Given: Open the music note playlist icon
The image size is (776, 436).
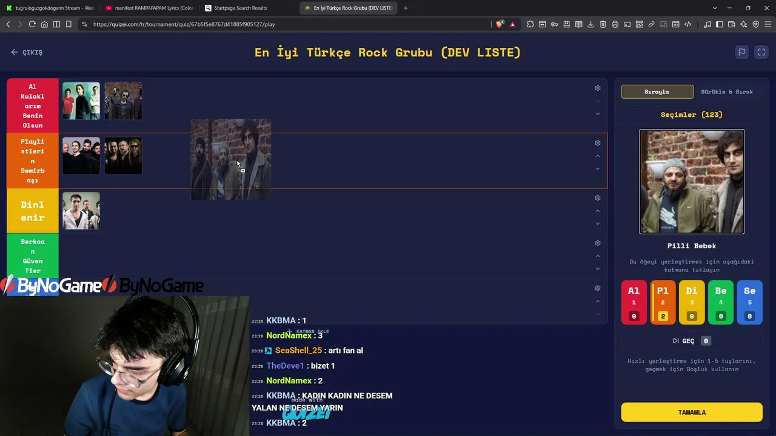Looking at the screenshot, I should [x=707, y=24].
